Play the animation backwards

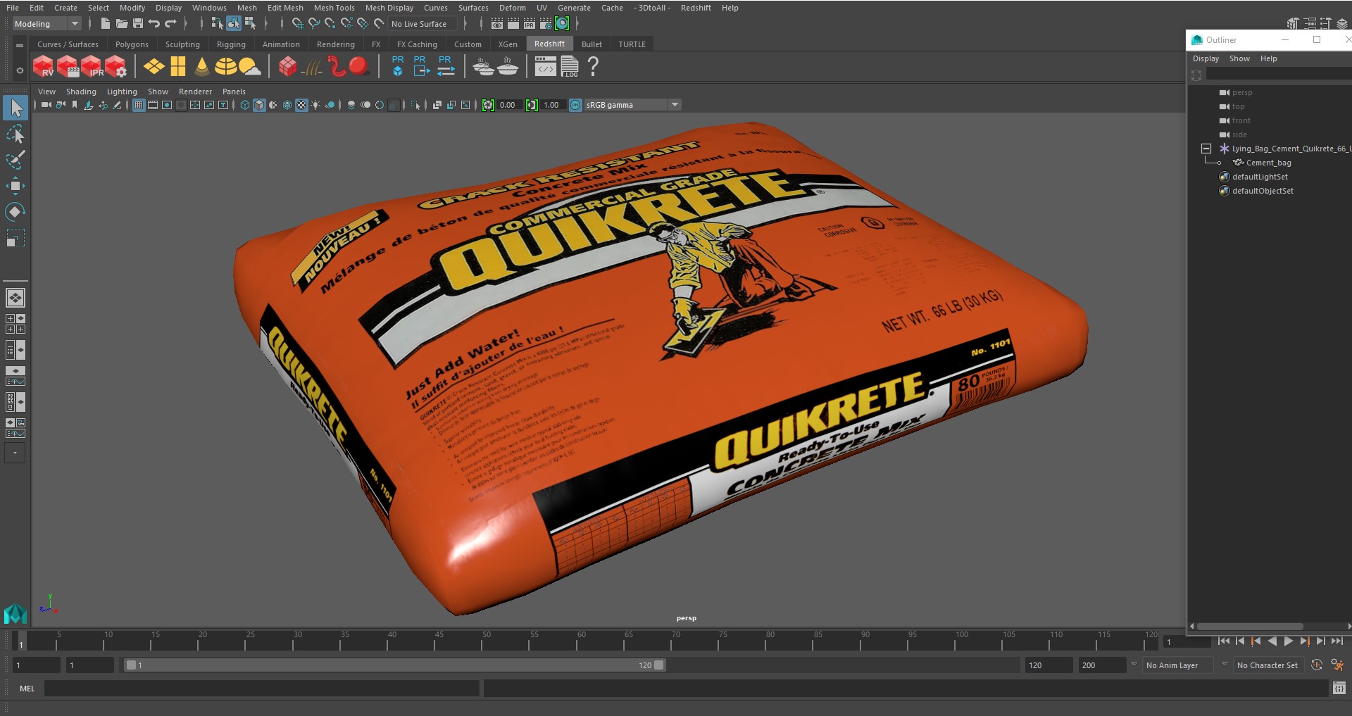point(1272,641)
